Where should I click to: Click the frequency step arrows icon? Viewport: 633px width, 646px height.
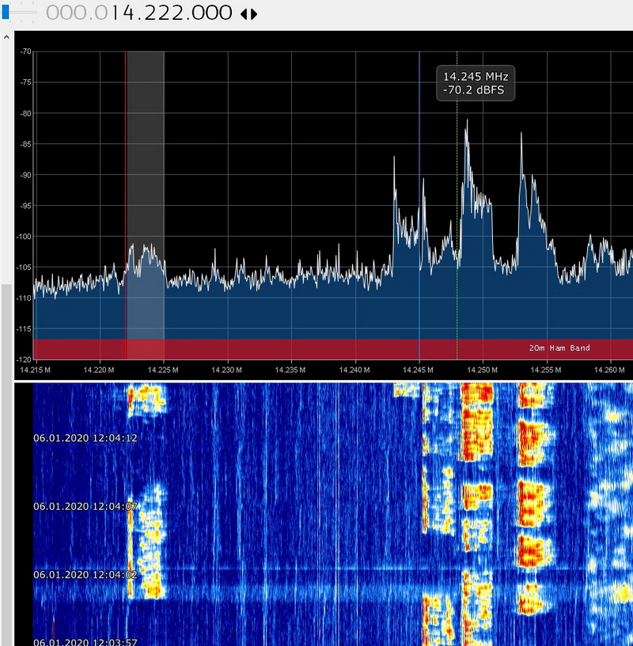point(248,14)
